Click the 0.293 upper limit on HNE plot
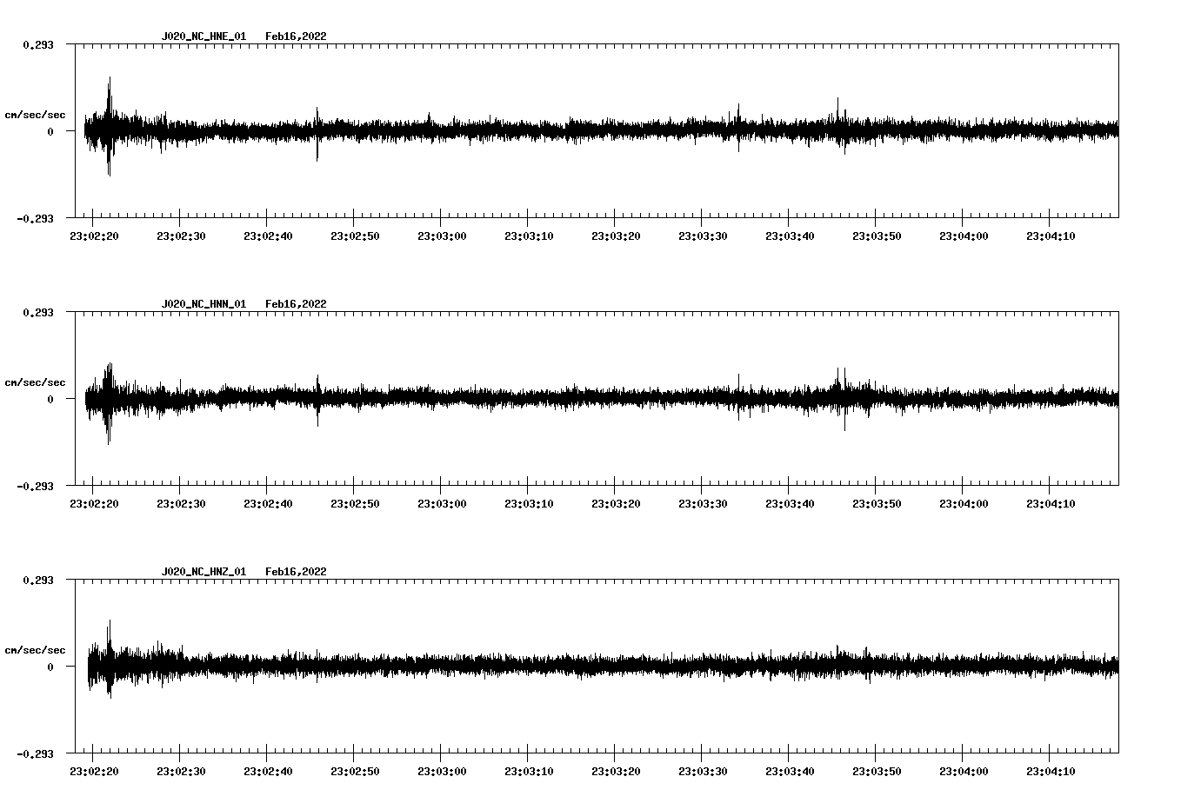The height and width of the screenshot is (803, 1181). (x=37, y=44)
